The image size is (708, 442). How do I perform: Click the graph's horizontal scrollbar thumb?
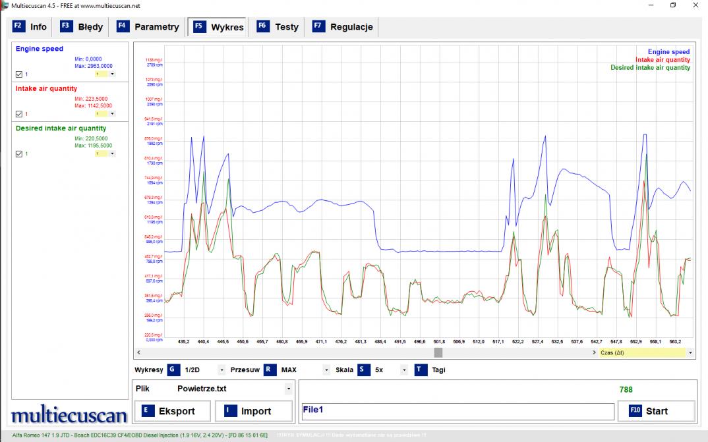coord(438,353)
